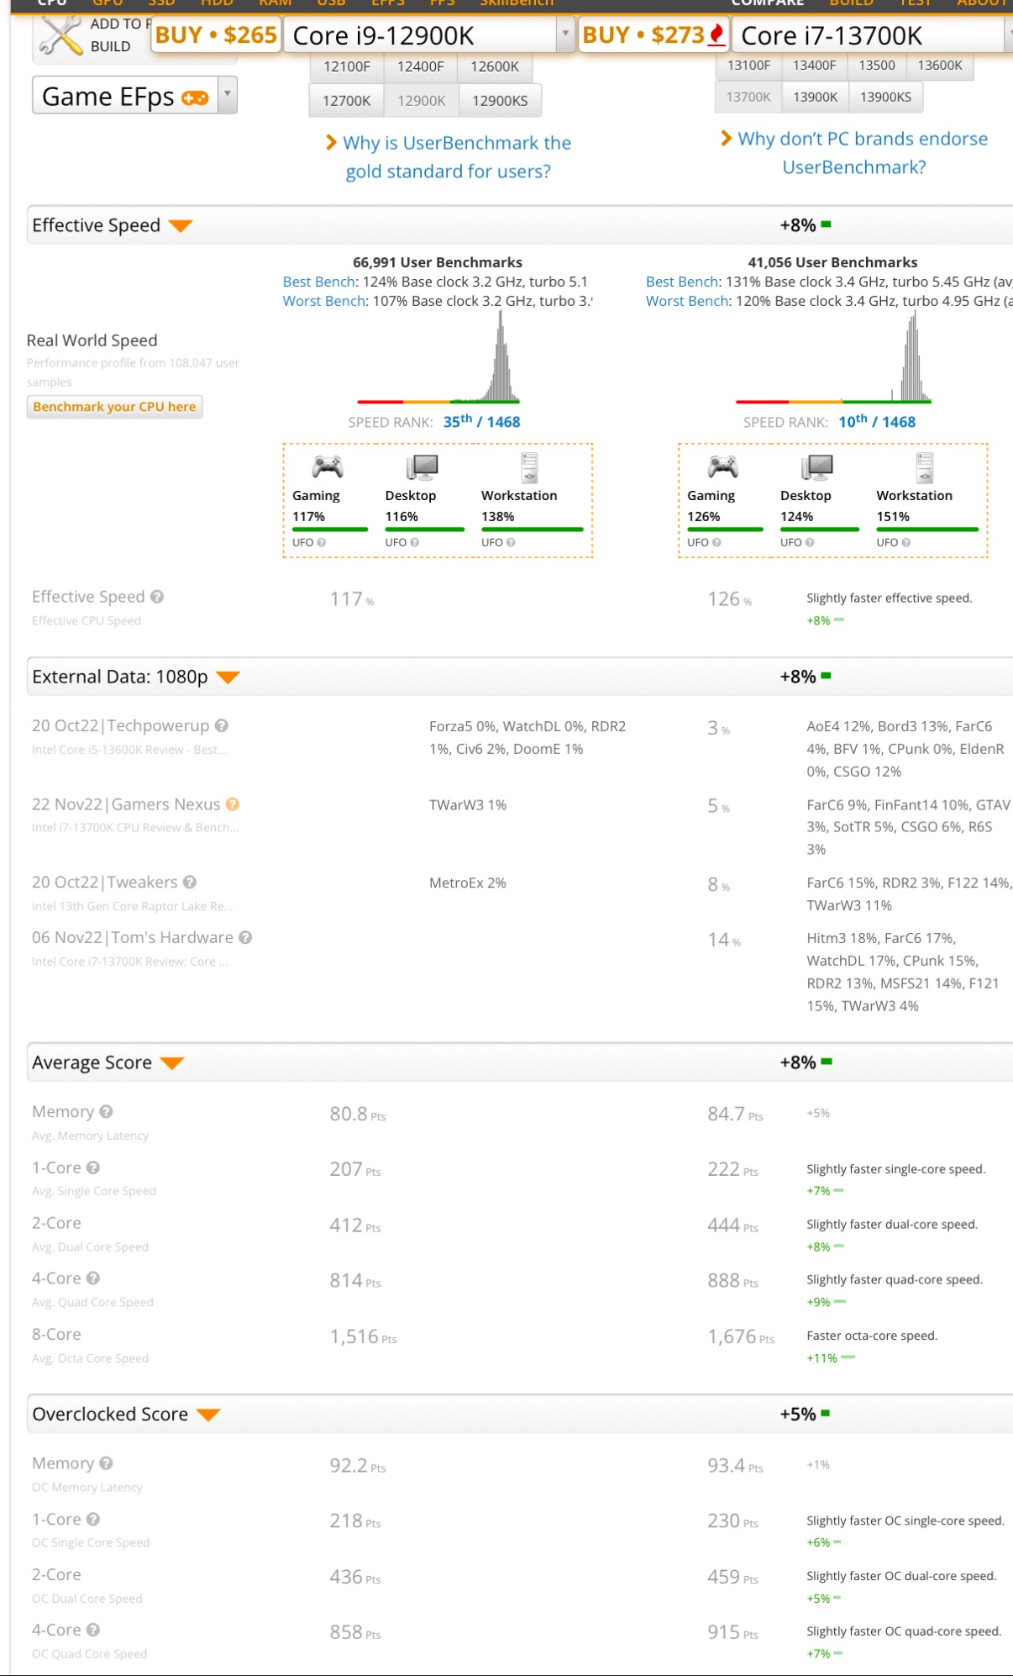Click help icon beside Techpowerup source
This screenshot has width=1013, height=1676.
(x=222, y=725)
